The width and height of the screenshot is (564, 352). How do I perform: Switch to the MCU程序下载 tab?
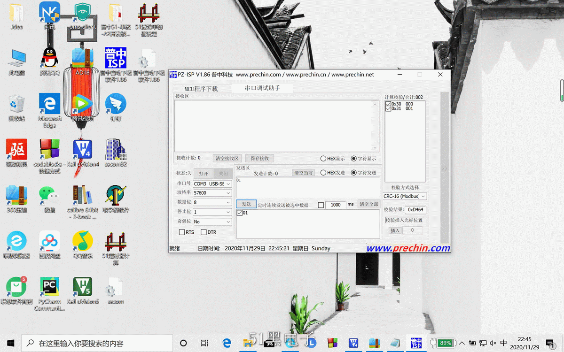[201, 89]
